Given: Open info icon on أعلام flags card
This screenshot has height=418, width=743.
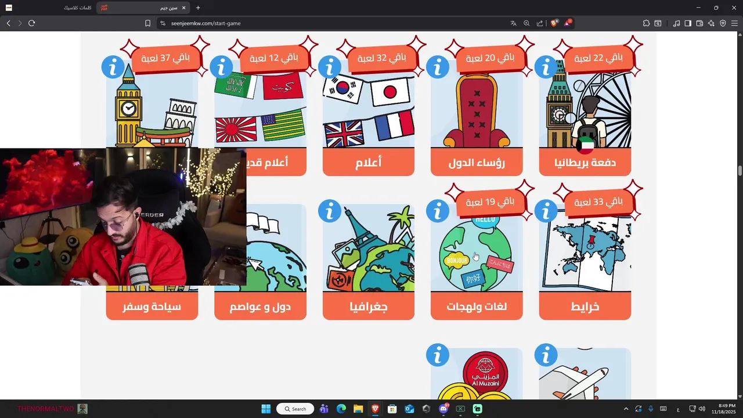Looking at the screenshot, I should [x=330, y=67].
